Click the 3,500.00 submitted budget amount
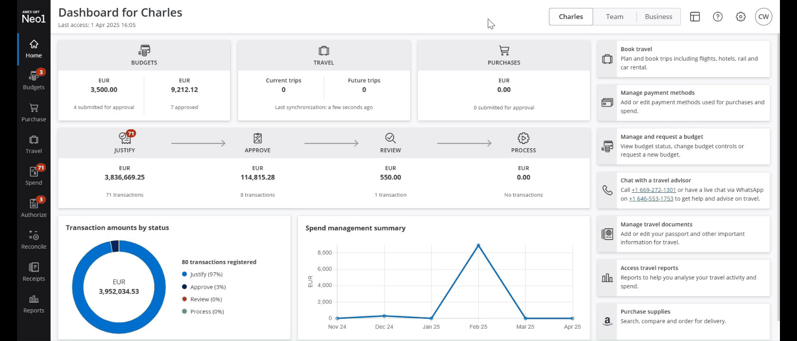Screen dimensions: 797x341 point(104,90)
